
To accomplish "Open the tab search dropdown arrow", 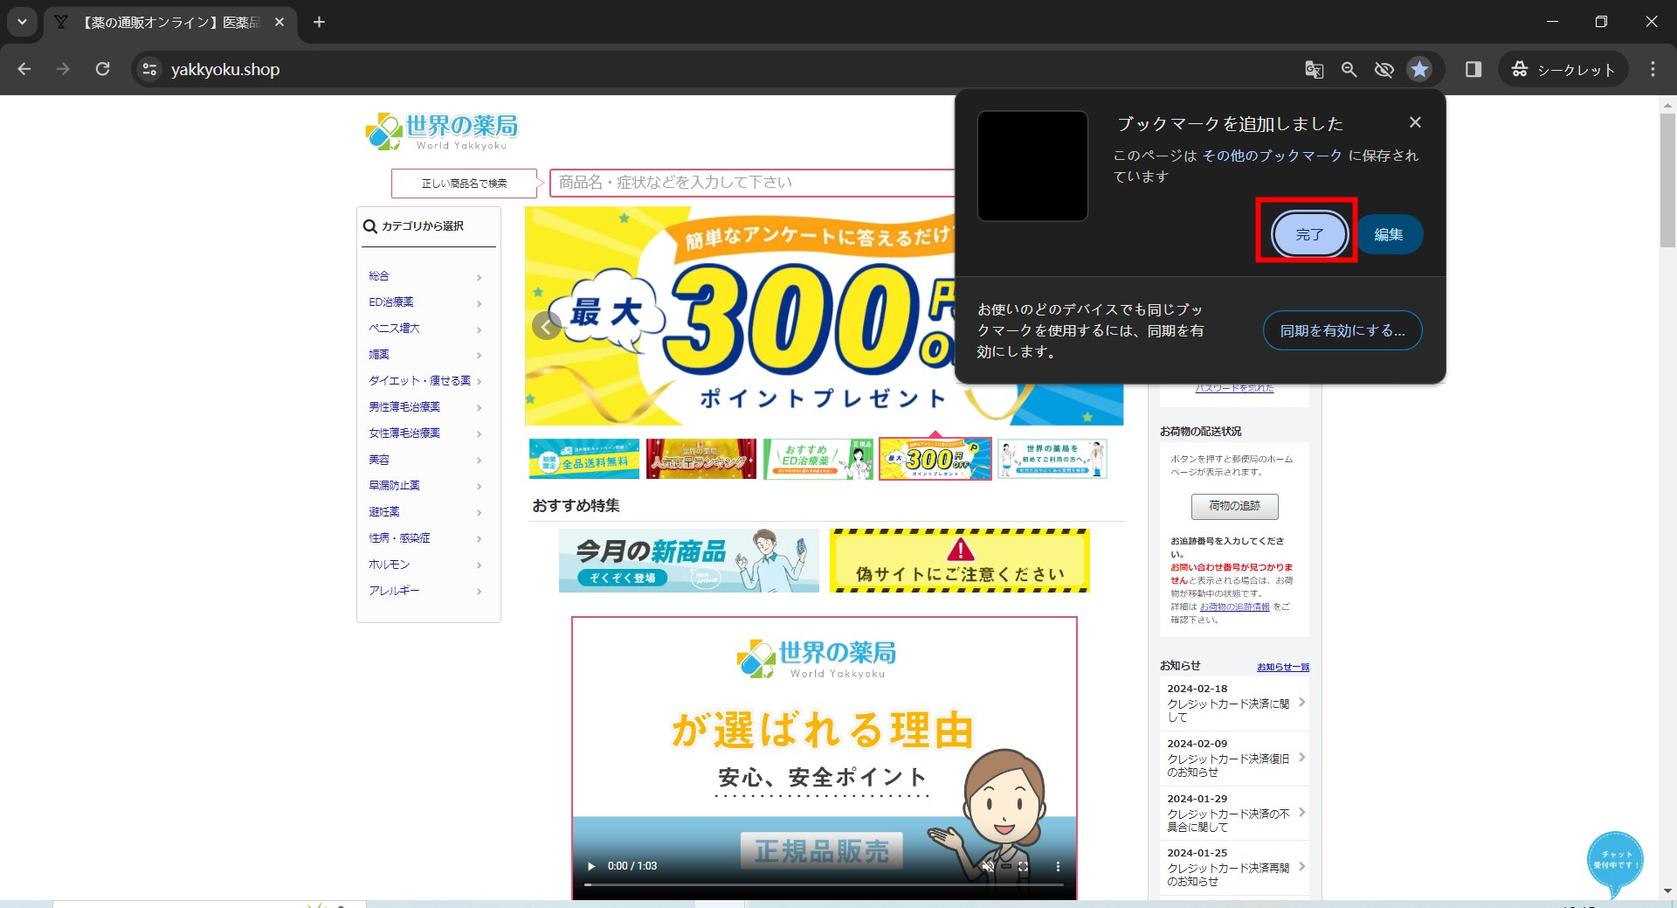I will [22, 22].
